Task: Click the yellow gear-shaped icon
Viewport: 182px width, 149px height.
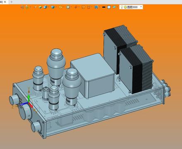Action: (60, 7)
